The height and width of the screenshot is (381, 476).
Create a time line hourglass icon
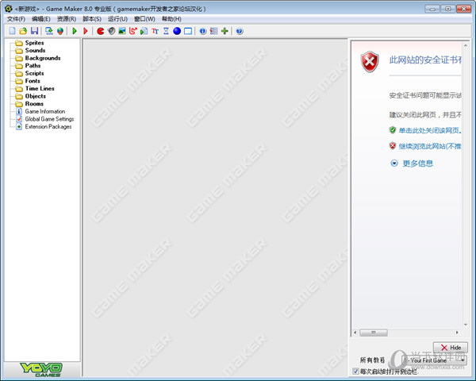[x=166, y=31]
